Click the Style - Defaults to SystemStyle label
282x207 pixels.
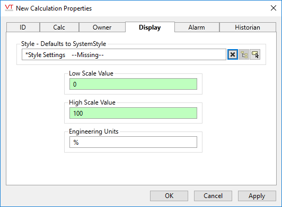64,44
